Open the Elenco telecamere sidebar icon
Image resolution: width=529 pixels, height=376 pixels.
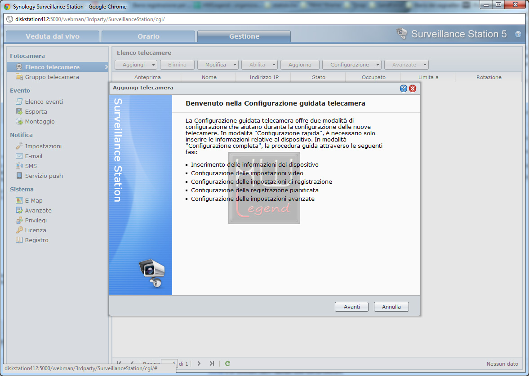[19, 67]
